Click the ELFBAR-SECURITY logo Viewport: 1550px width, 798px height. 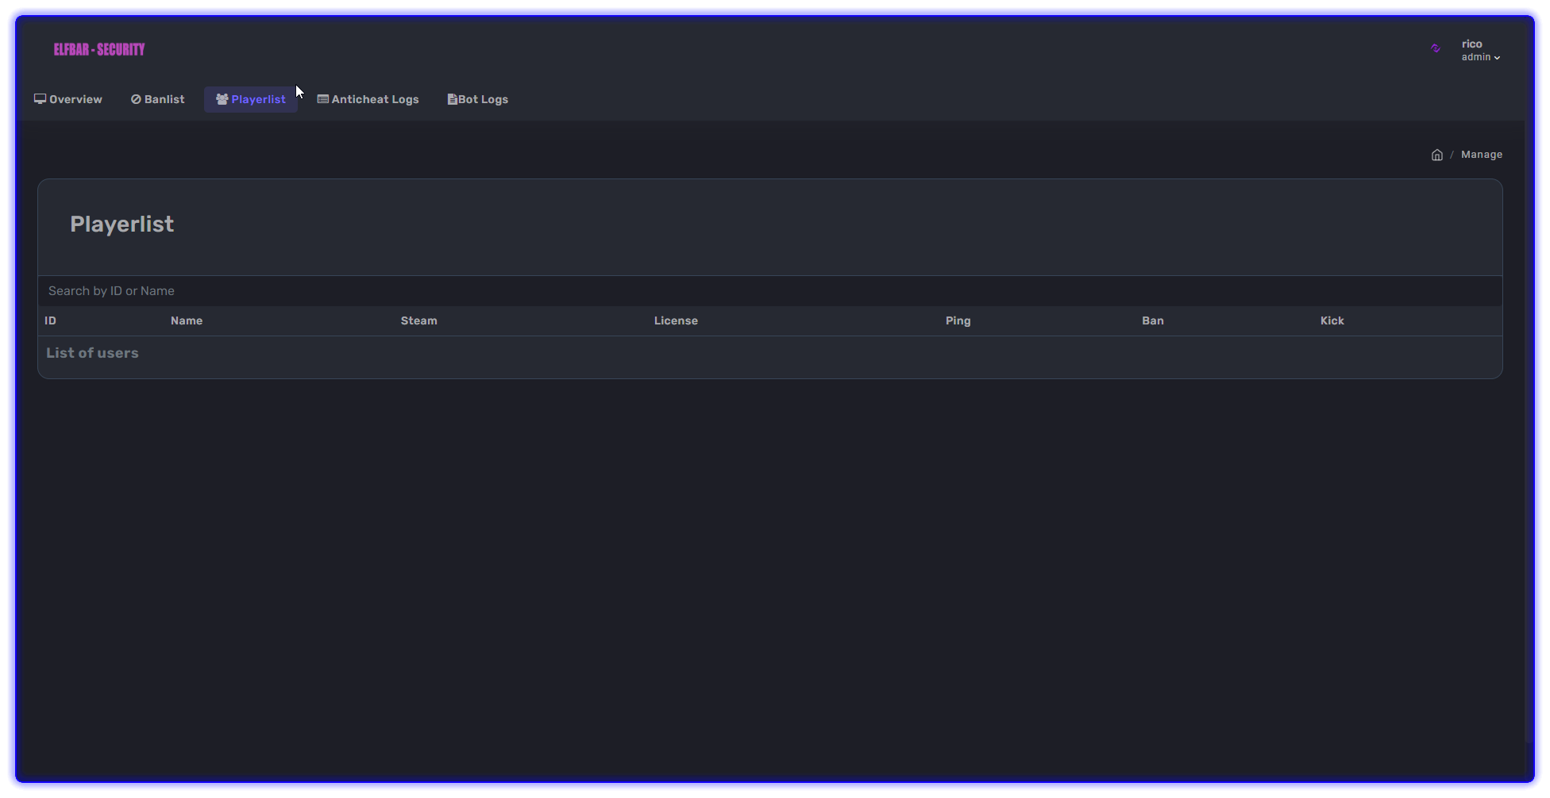coord(98,48)
